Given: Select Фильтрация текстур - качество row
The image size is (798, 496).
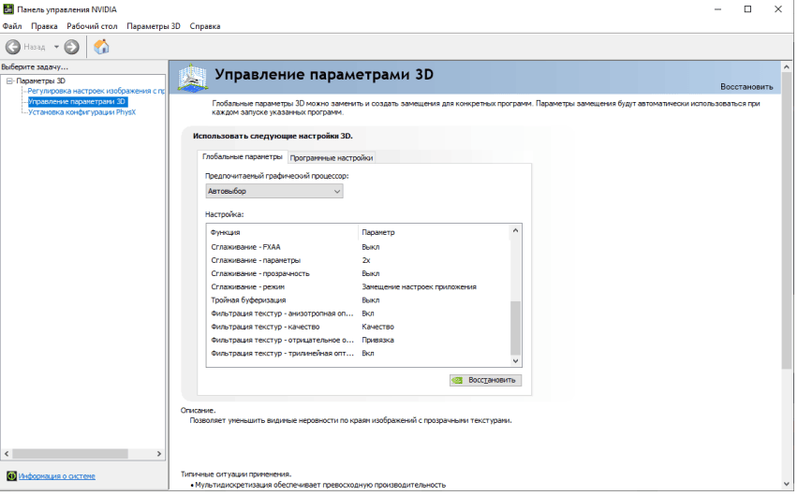Looking at the screenshot, I should (x=360, y=328).
